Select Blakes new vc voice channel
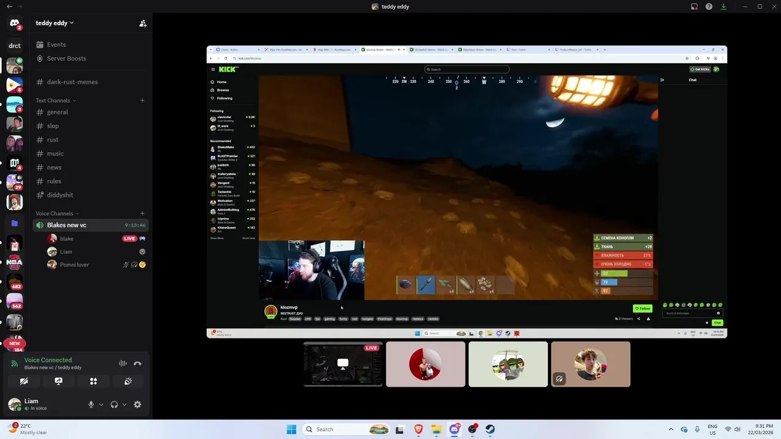Screen dimensions: 781x439 pos(90,225)
